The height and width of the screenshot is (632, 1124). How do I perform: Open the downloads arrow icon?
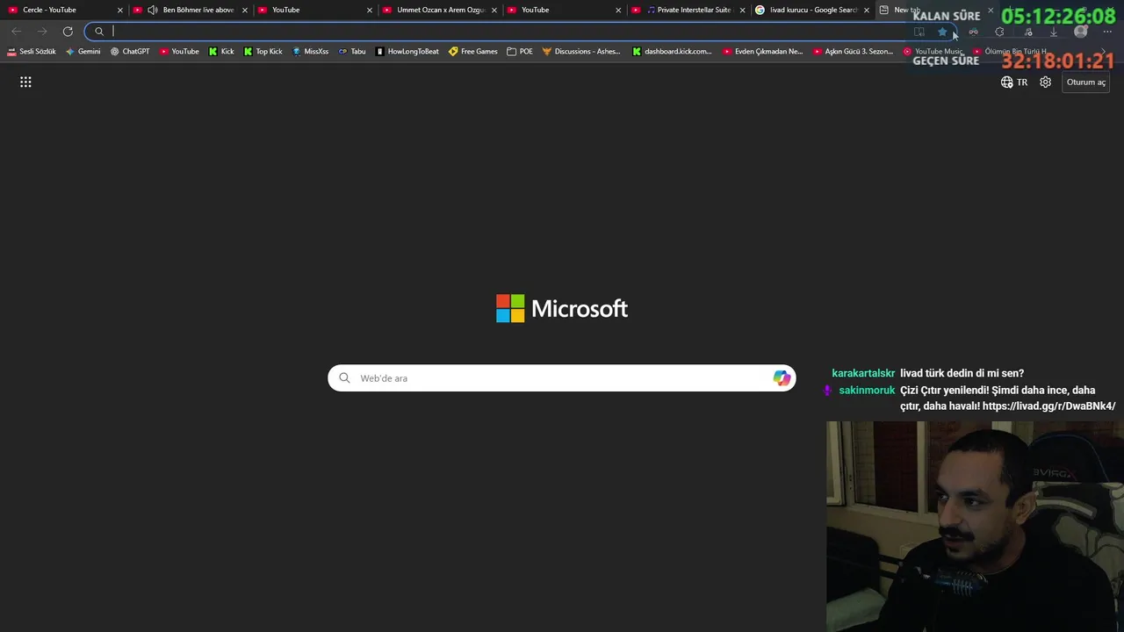point(1054,32)
